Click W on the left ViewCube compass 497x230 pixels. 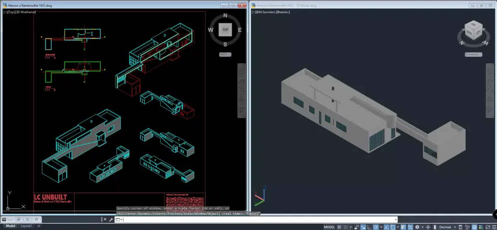click(x=210, y=30)
